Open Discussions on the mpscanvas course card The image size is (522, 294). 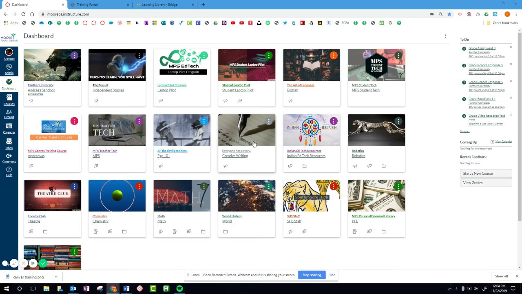tap(31, 166)
